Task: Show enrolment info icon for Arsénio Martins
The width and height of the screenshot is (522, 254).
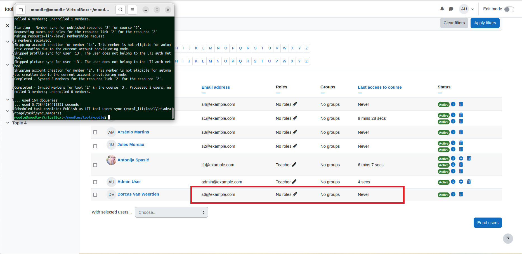Action: pyautogui.click(x=453, y=132)
